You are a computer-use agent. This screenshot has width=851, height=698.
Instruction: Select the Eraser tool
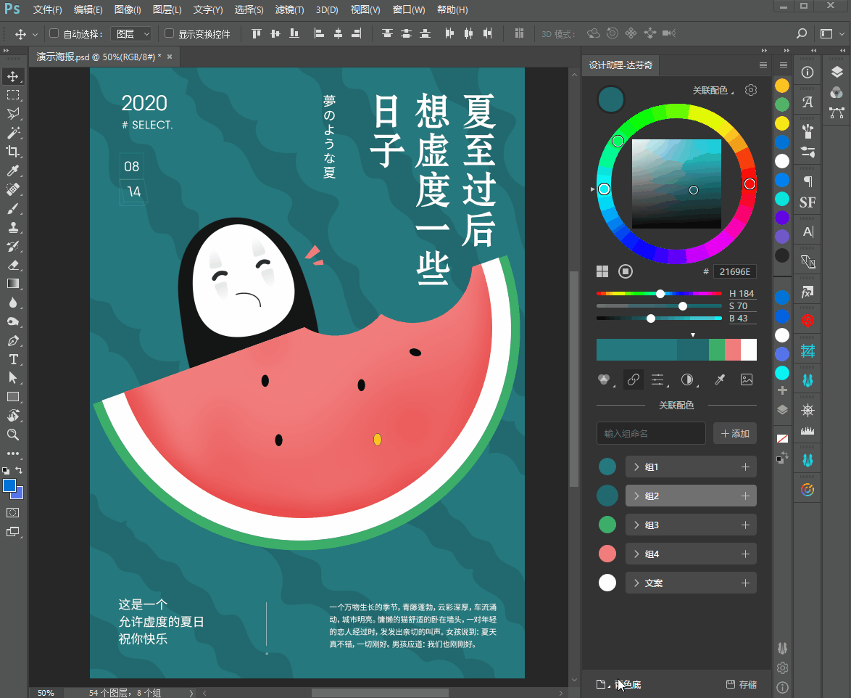[13, 265]
